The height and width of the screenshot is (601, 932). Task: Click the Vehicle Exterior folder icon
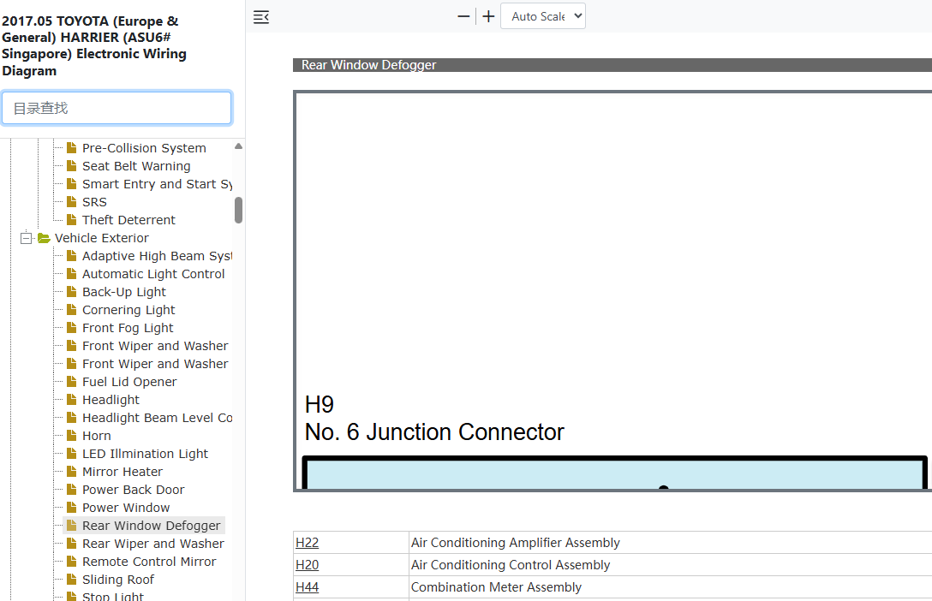click(x=44, y=238)
